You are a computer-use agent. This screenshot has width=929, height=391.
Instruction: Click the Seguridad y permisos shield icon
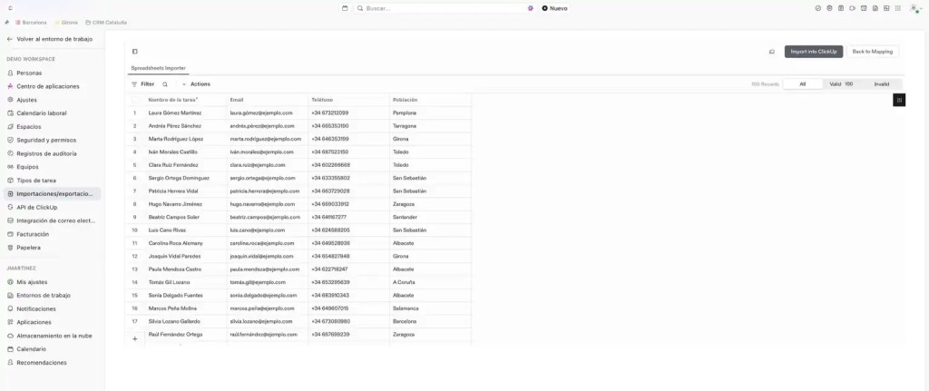[x=10, y=140]
